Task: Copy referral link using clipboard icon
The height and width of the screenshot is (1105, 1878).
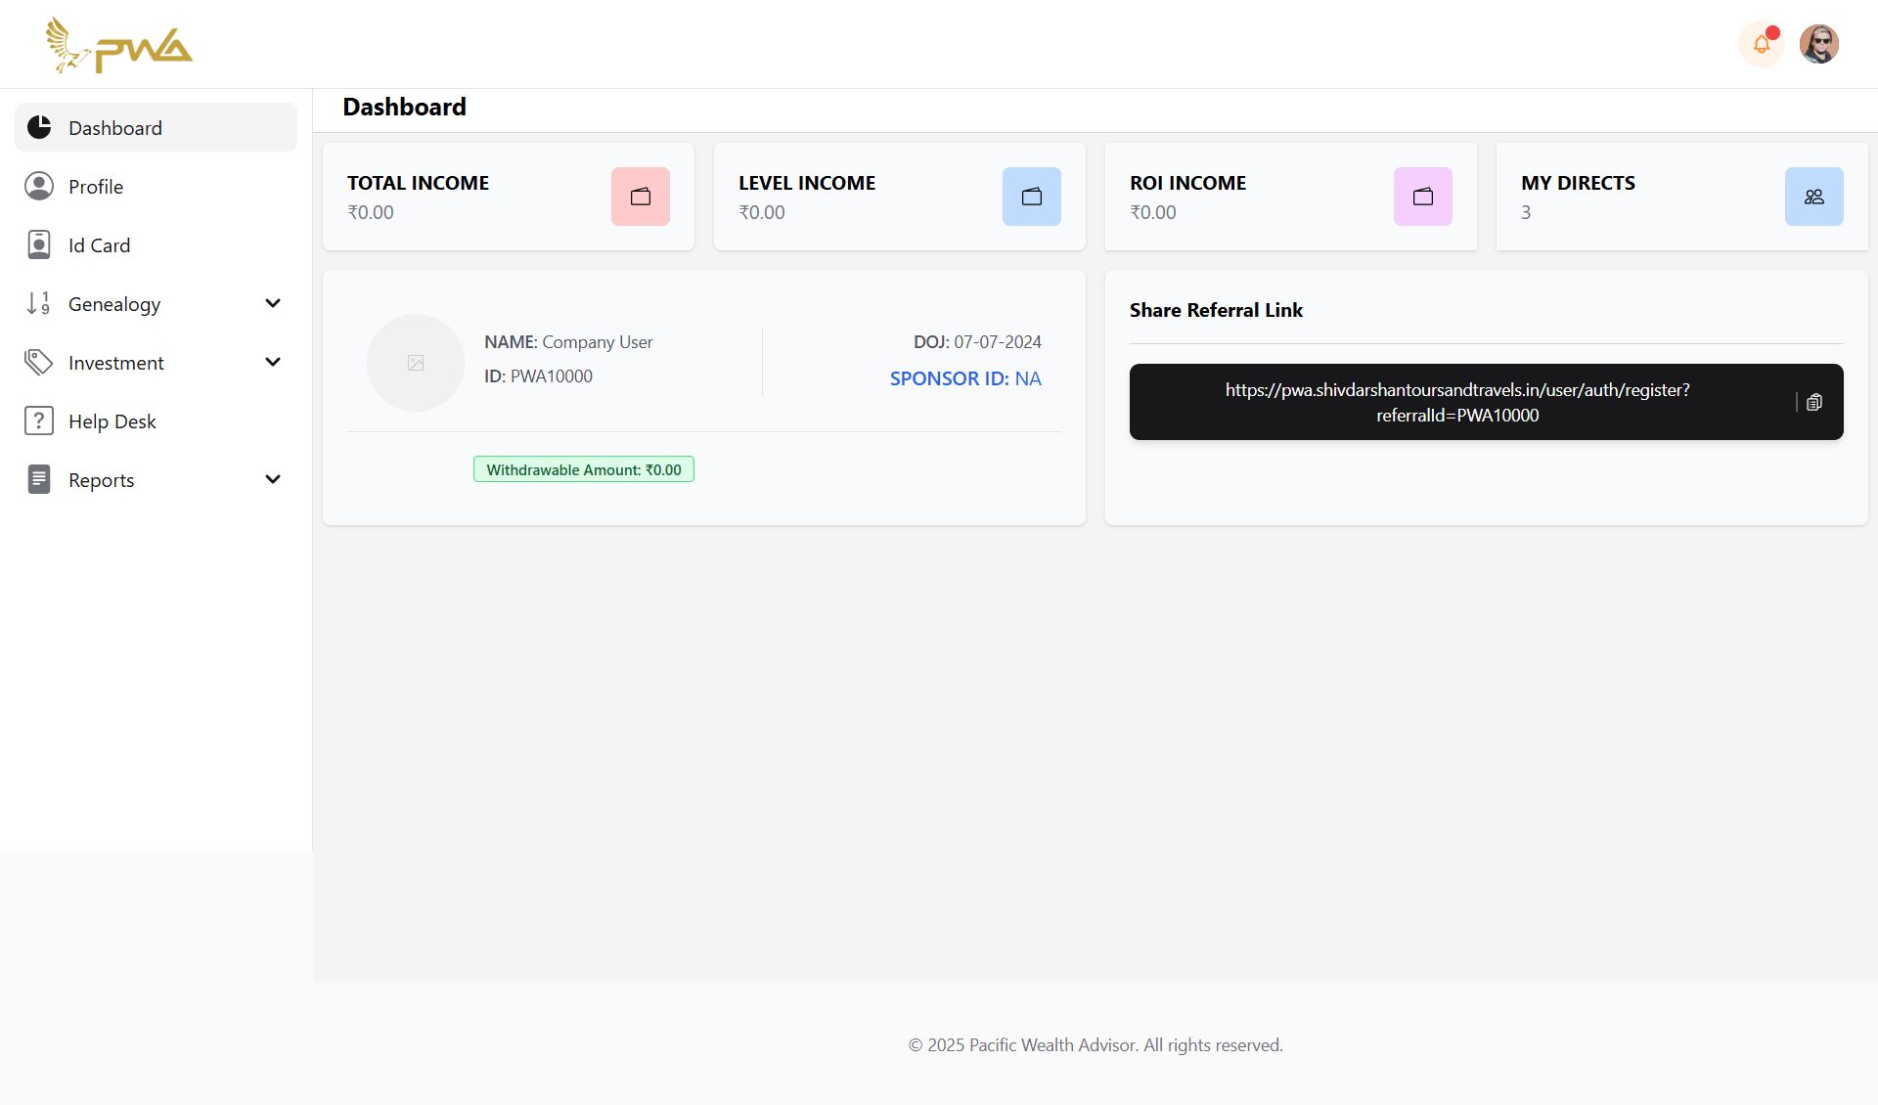Action: (x=1813, y=402)
